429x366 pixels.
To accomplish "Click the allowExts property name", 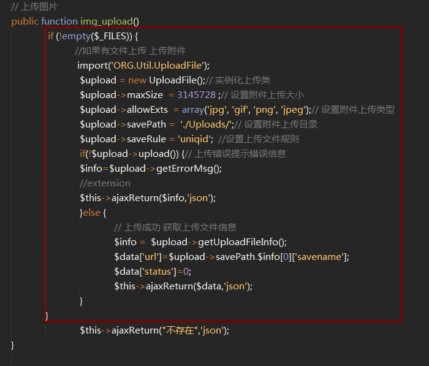I will pos(147,110).
